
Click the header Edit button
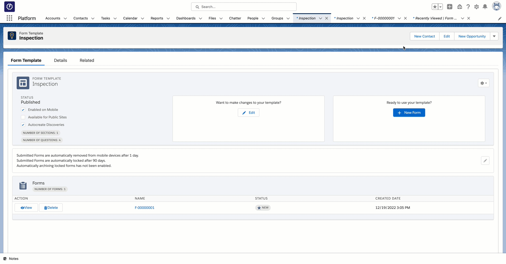pyautogui.click(x=447, y=36)
